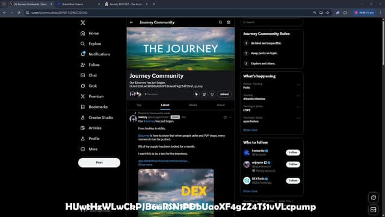385x217 pixels.
Task: Click the Profile icon
Action: tap(83, 139)
